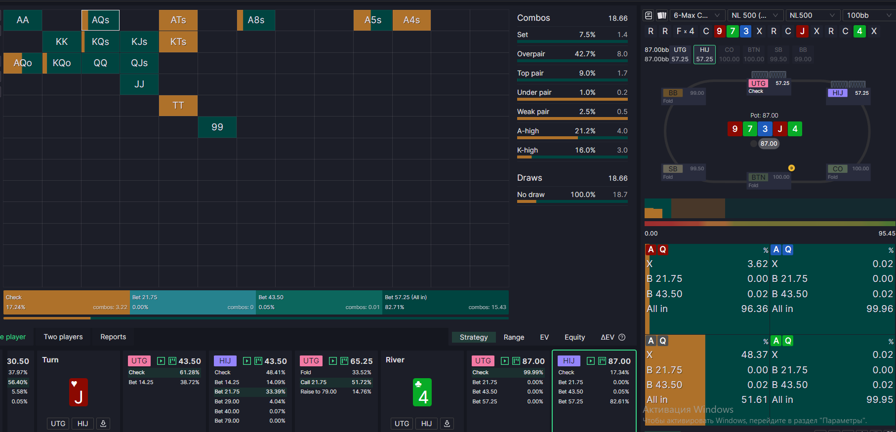Select the Bet 57.25 (All in) action bar
Viewport: 896px width, 432px height.
pyautogui.click(x=445, y=302)
